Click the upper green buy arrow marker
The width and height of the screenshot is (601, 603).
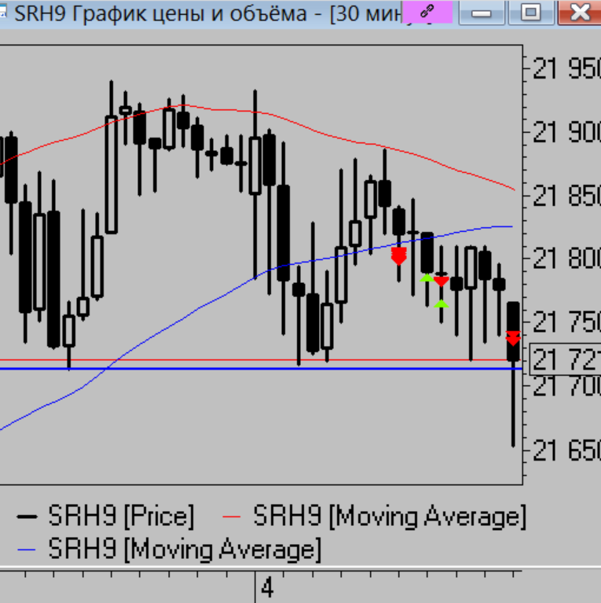tap(426, 277)
